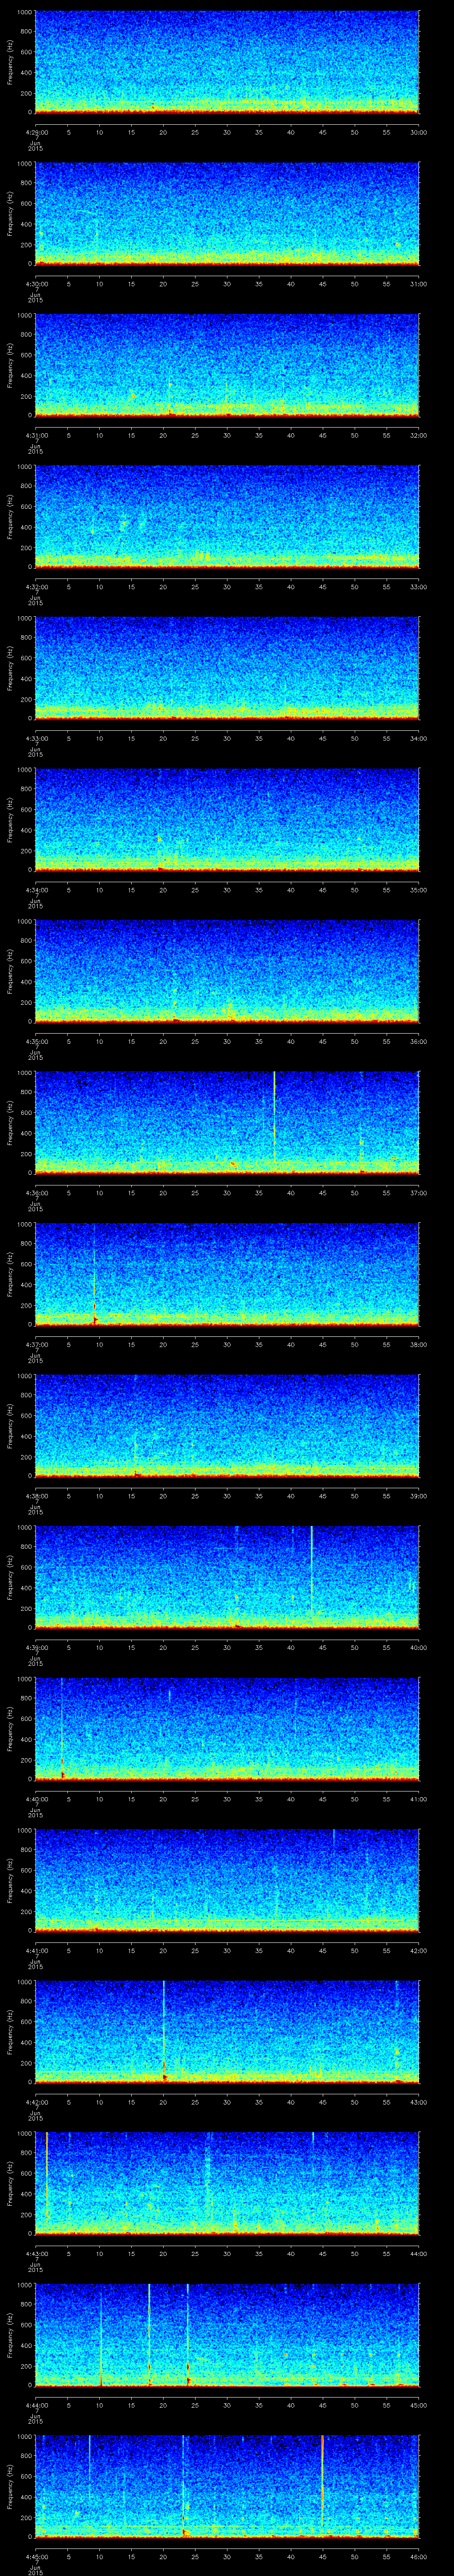Select the spectrogram panel starting at 4:32:00
The width and height of the screenshot is (454, 2576).
tap(227, 516)
